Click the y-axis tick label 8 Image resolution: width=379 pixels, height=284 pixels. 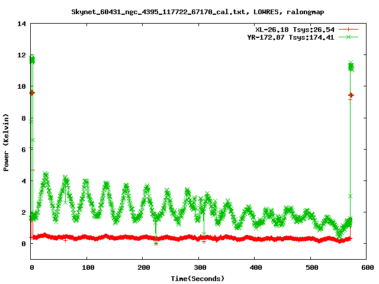(x=24, y=118)
